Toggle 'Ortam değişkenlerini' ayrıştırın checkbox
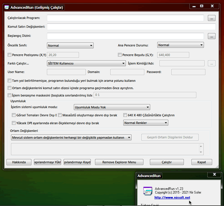This screenshot has height=206, width=224. (x=9, y=88)
